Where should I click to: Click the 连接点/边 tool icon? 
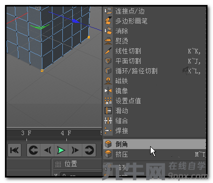[108, 11]
